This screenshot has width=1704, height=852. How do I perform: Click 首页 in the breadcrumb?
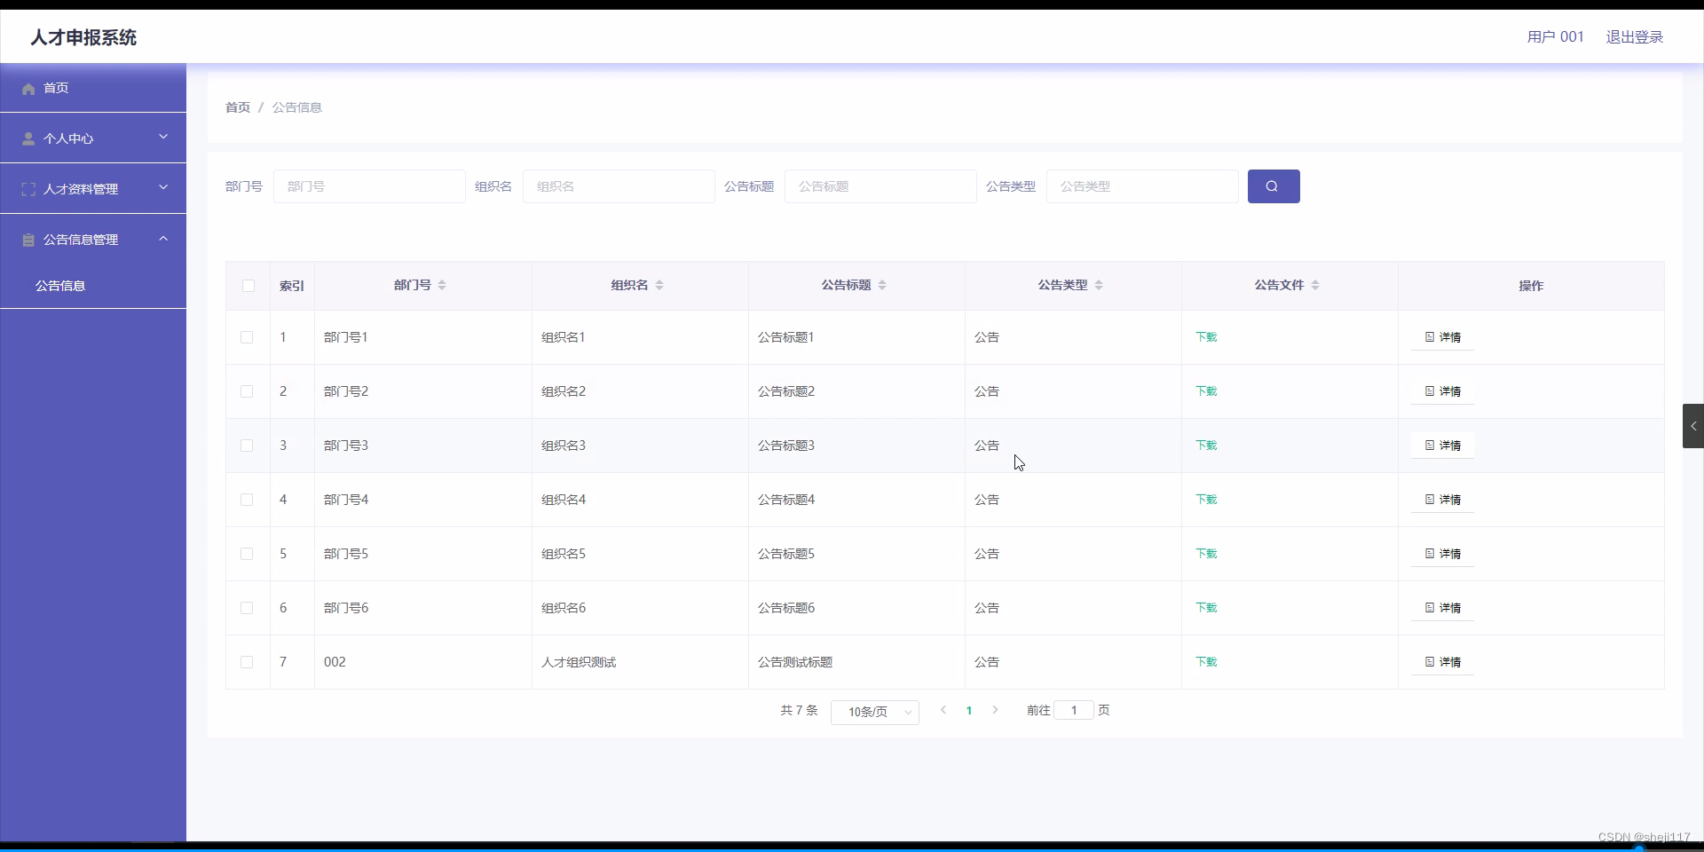236,106
